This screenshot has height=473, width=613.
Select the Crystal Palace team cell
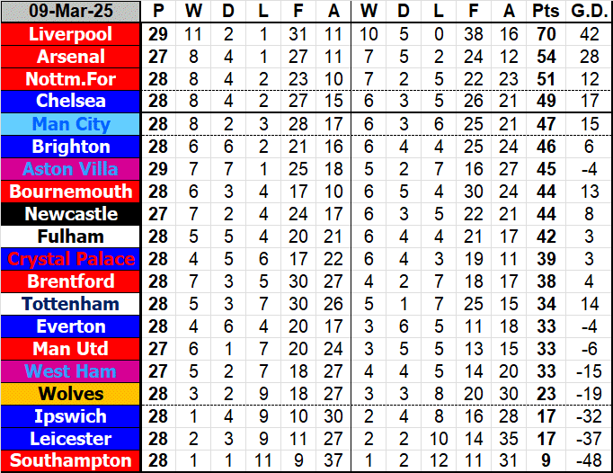[71, 259]
